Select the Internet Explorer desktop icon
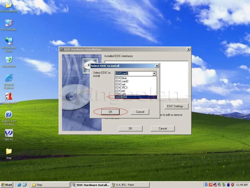Screen dimensions: 250x188 (x=9, y=81)
